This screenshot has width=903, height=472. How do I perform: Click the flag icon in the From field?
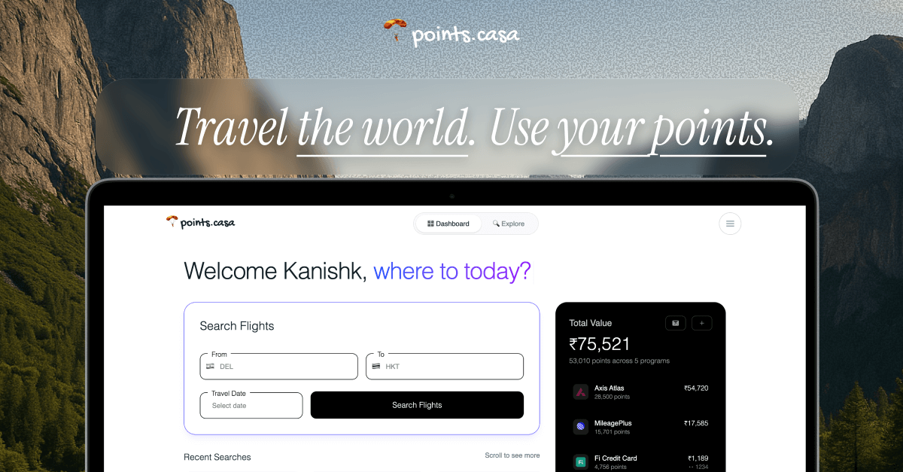[x=209, y=366]
